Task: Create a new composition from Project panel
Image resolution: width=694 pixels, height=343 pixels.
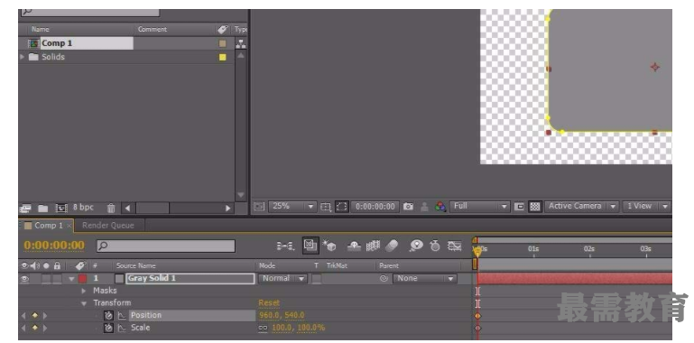Action: coord(61,208)
